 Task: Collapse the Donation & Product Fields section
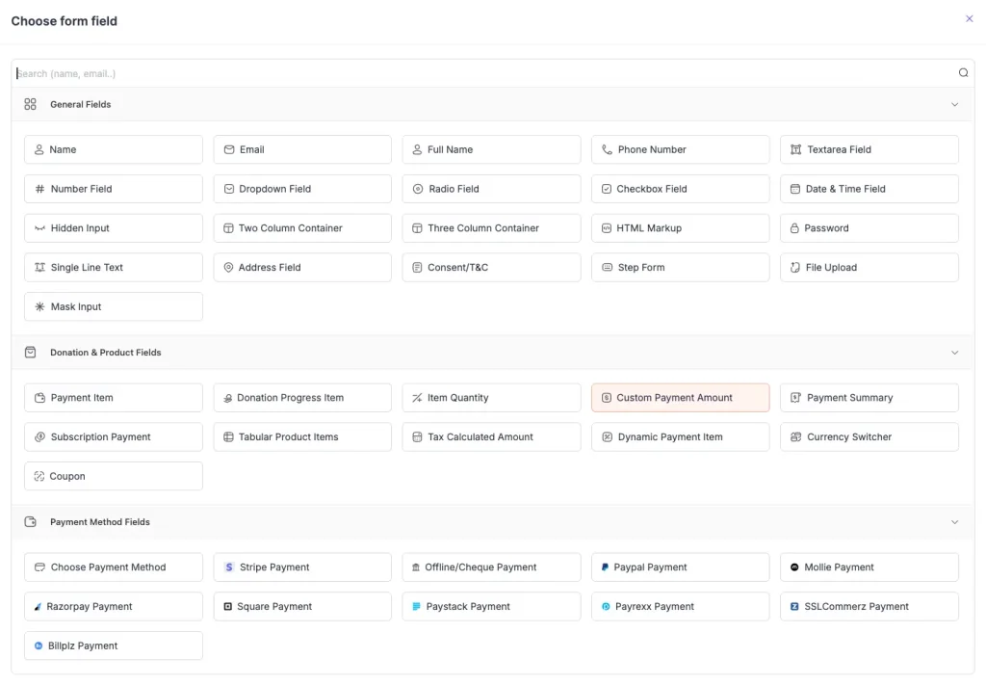tap(954, 352)
